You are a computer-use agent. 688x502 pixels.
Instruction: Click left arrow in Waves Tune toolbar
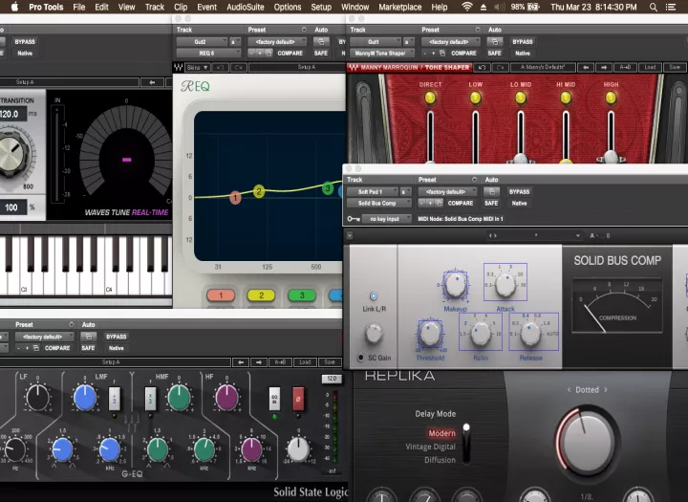pyautogui.click(x=152, y=82)
